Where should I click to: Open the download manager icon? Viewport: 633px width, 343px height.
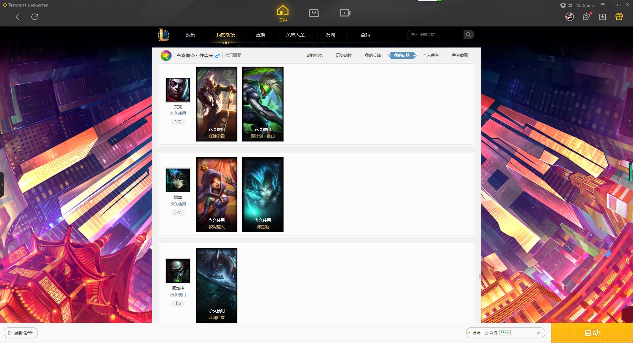603,17
